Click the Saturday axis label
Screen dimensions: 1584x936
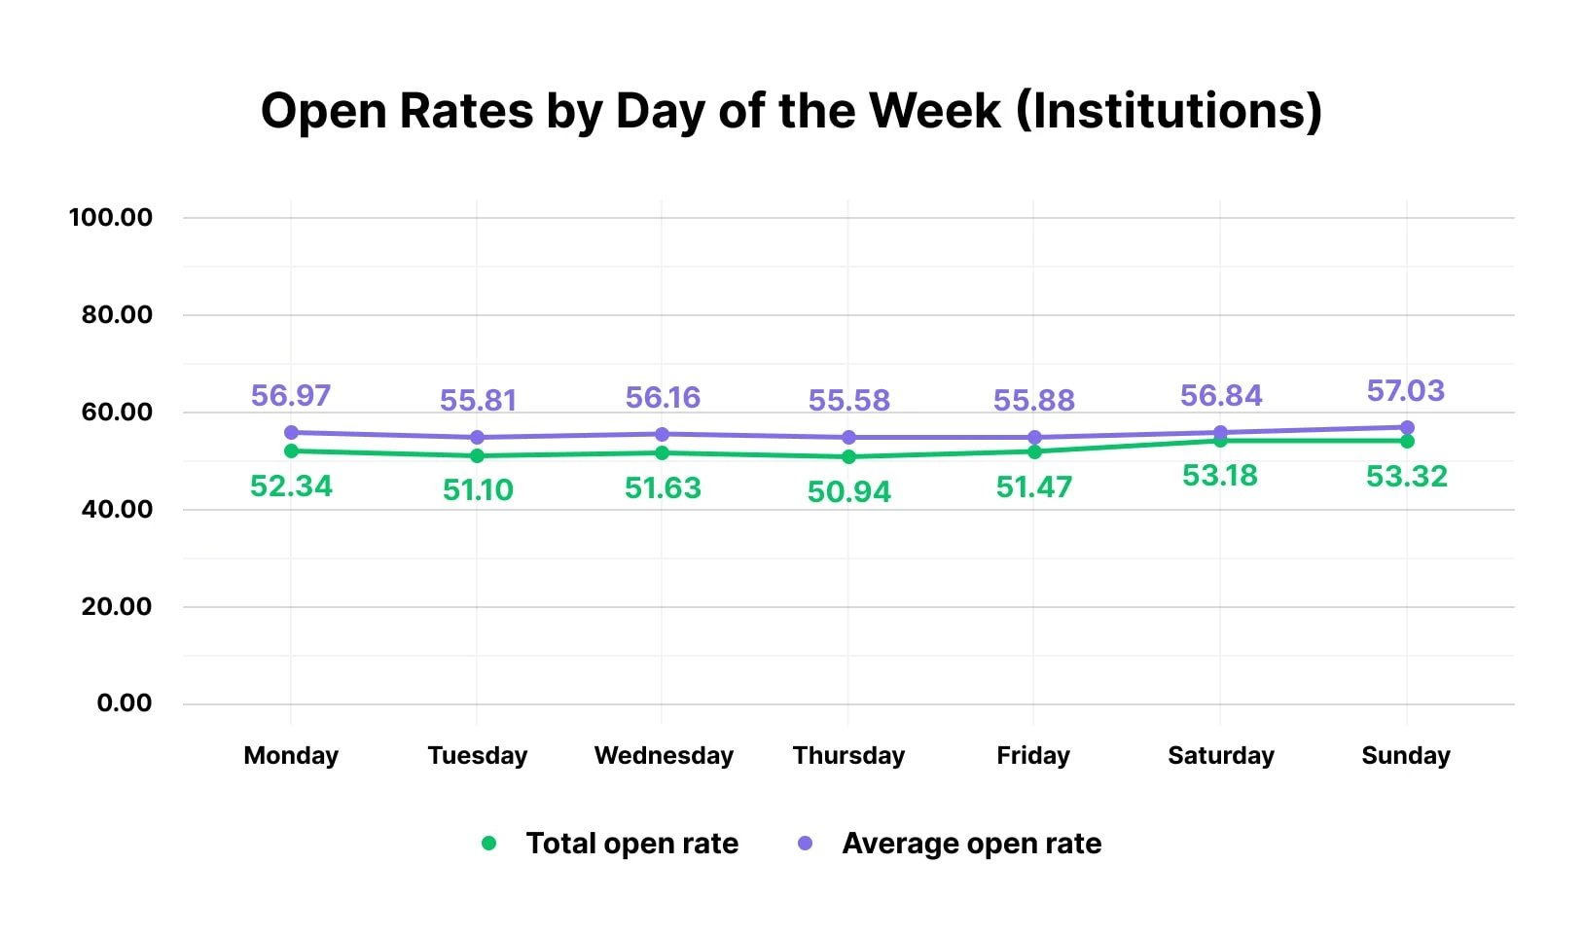1221,756
